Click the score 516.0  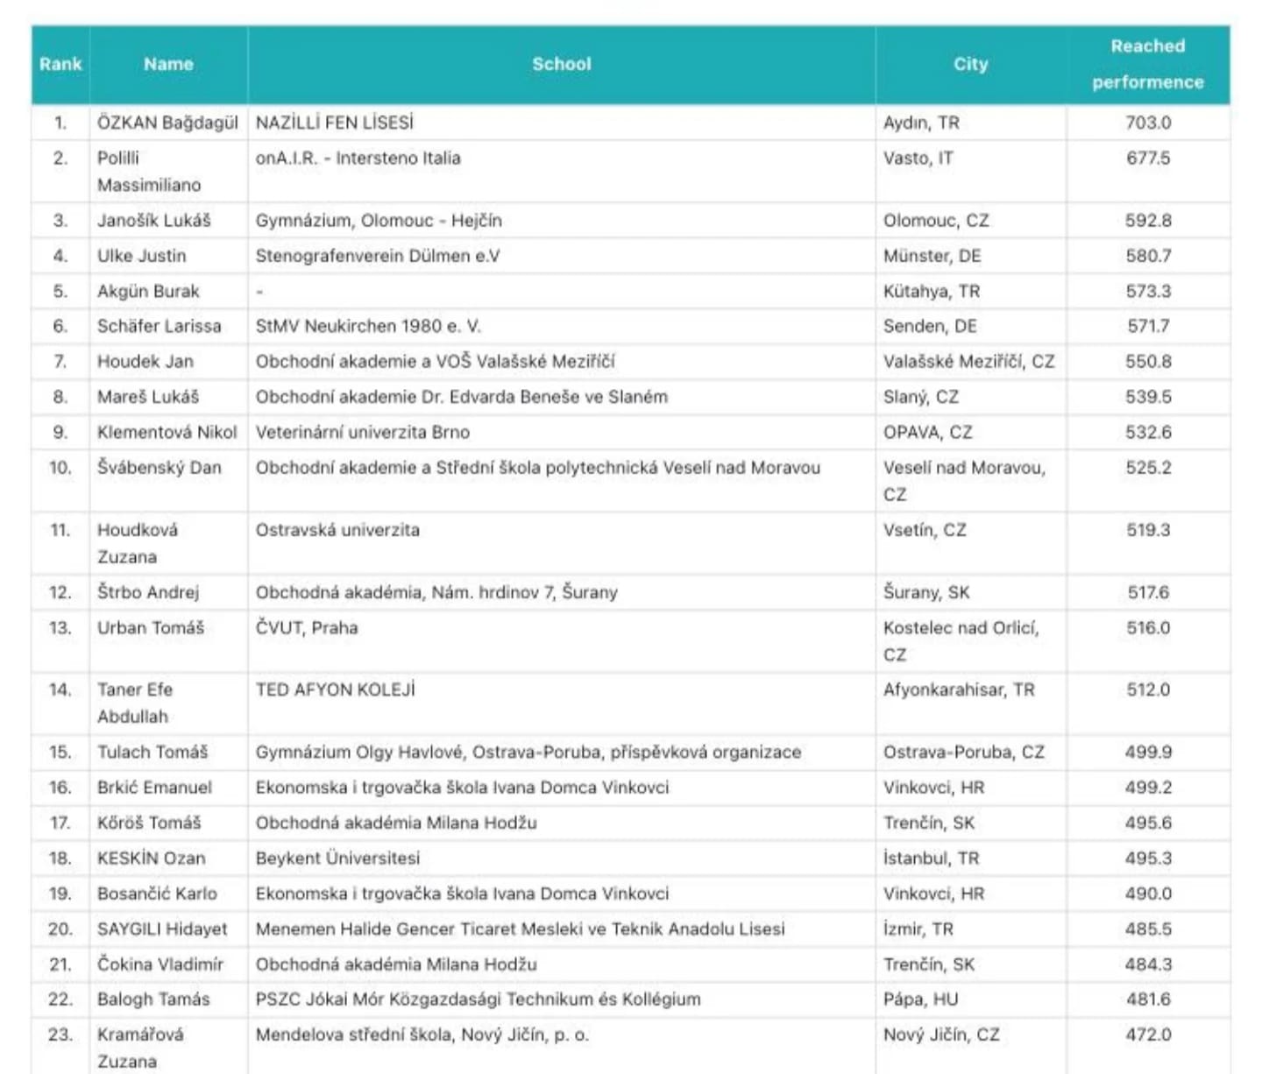click(x=1148, y=627)
